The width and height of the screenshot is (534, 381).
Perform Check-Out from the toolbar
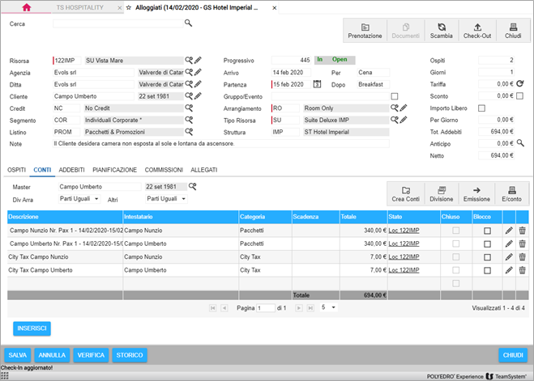click(x=477, y=31)
